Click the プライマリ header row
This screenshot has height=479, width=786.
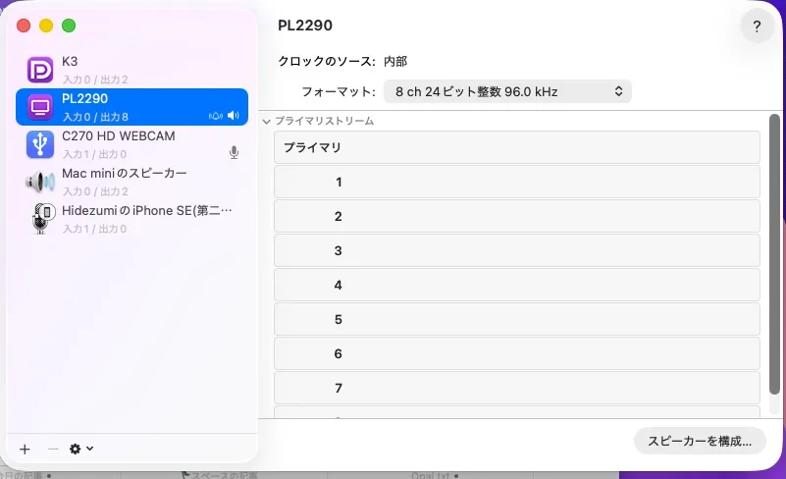click(x=516, y=147)
